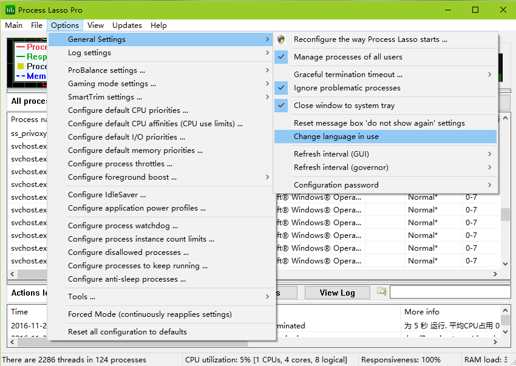Click the log search icon beside View Log
This screenshot has height=366, width=516.
381,292
